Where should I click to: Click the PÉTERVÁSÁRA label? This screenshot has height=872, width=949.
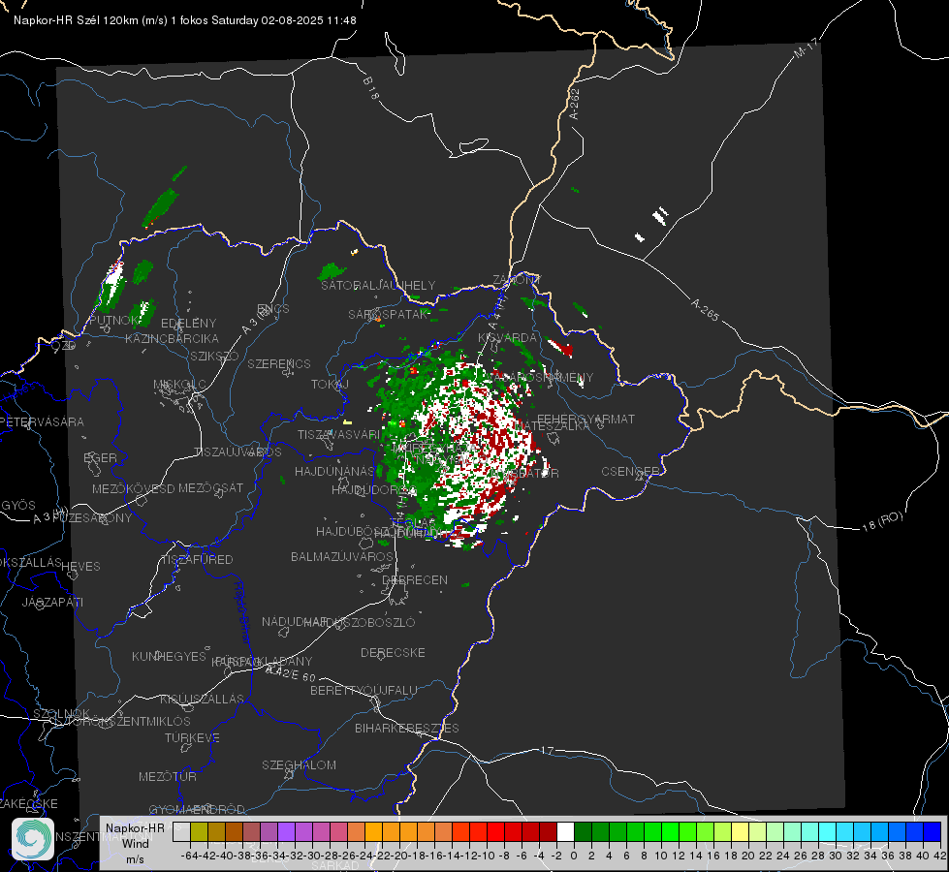click(x=41, y=421)
